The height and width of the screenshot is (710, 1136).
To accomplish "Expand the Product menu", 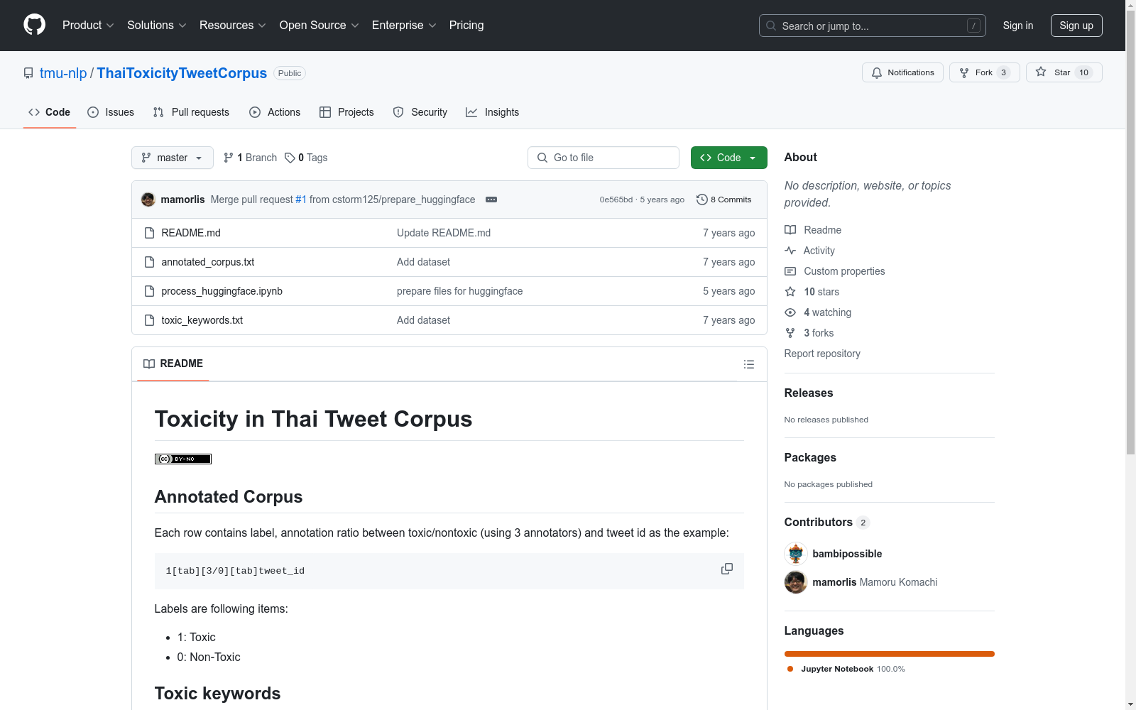I will (88, 26).
